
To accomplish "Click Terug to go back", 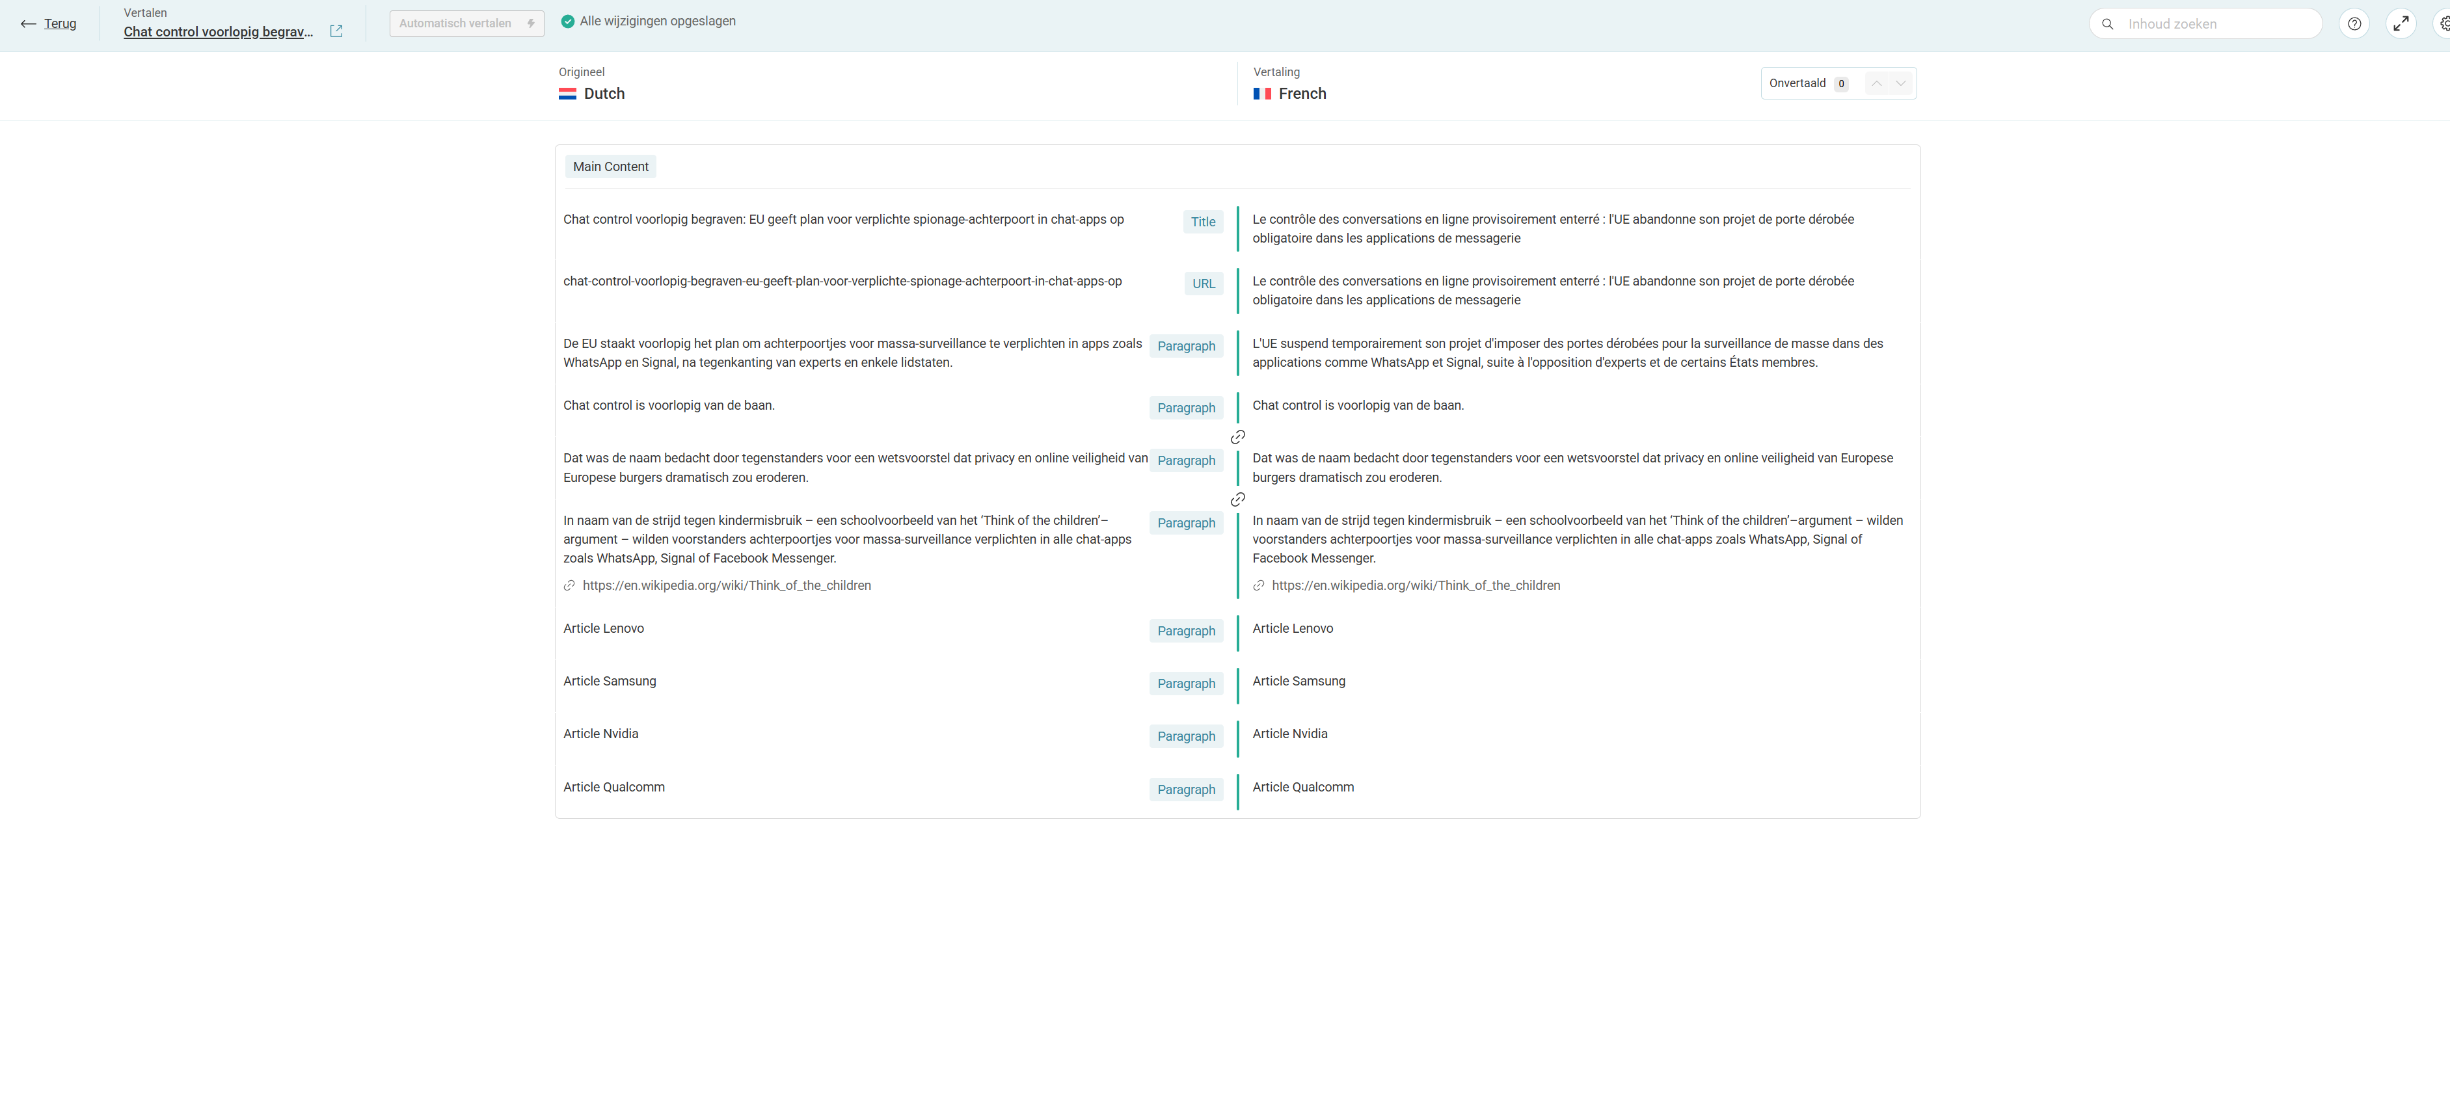I will pyautogui.click(x=60, y=24).
